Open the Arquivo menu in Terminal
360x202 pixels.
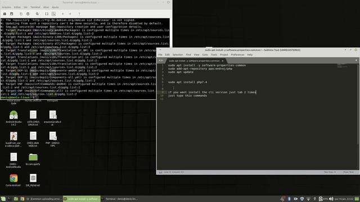click(7, 7)
